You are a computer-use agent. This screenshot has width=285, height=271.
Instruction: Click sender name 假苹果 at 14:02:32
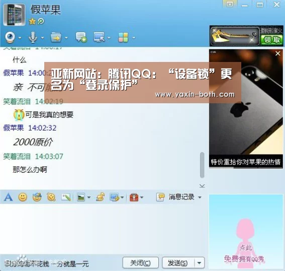coord(14,128)
